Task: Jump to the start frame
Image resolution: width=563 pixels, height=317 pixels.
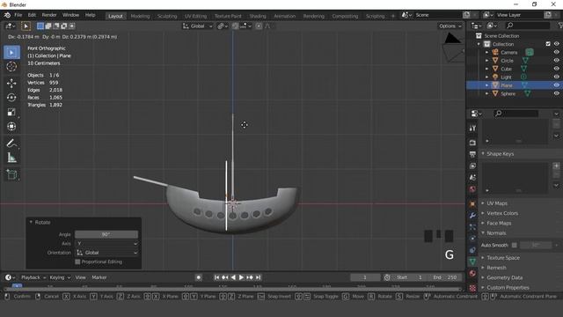Action: coord(216,277)
